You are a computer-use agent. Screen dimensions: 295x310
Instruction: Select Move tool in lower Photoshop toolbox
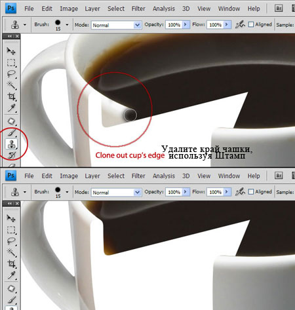tap(11, 218)
